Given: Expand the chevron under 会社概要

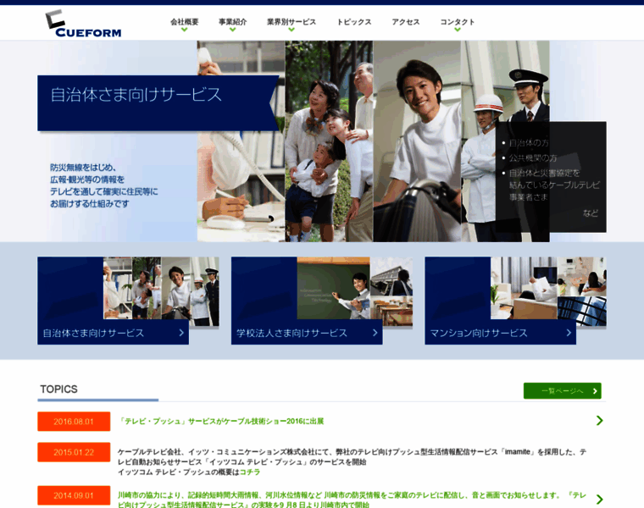Looking at the screenshot, I should coord(185,30).
